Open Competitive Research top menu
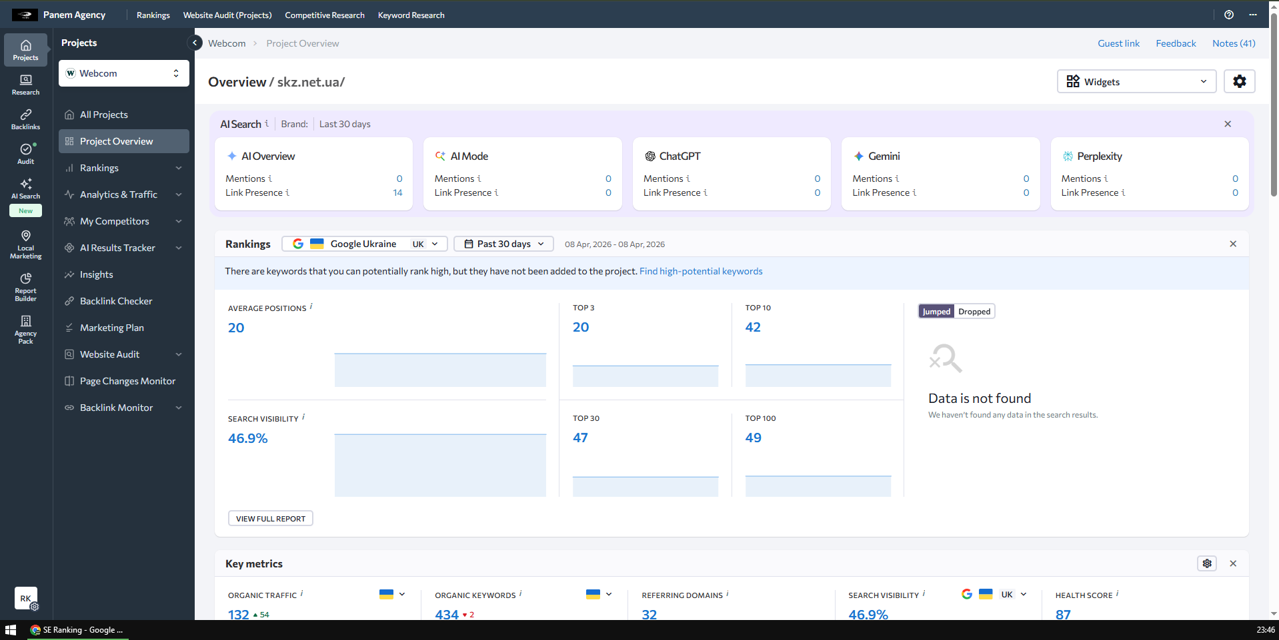 pos(325,15)
